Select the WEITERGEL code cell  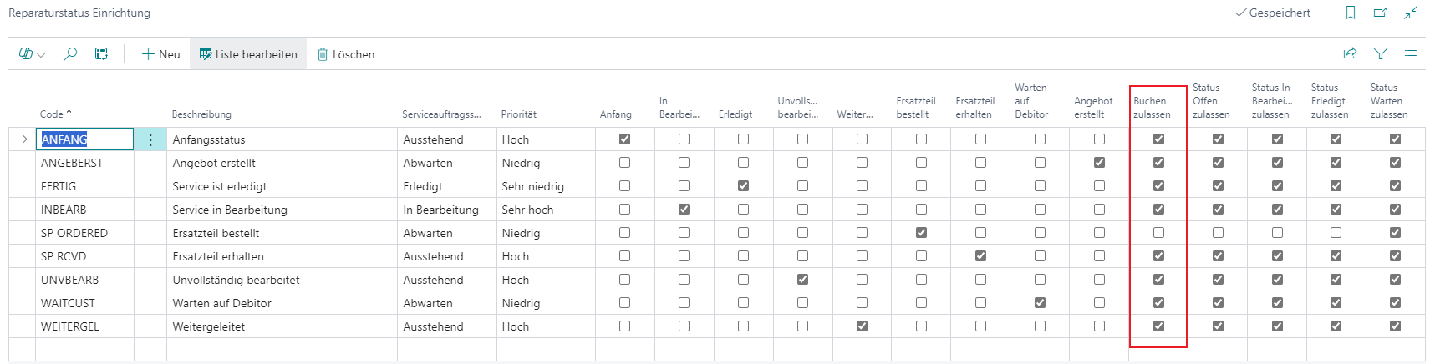click(x=84, y=326)
